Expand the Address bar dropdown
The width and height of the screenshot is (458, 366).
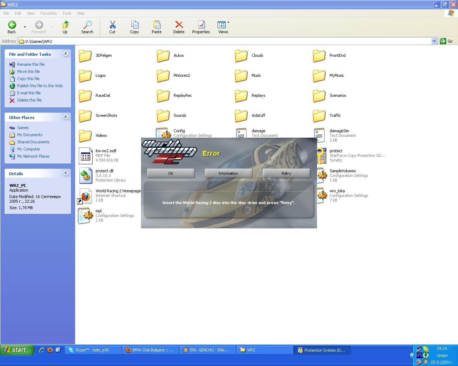(434, 41)
